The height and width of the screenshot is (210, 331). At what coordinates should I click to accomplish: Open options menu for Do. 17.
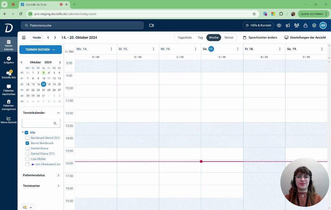(238, 49)
